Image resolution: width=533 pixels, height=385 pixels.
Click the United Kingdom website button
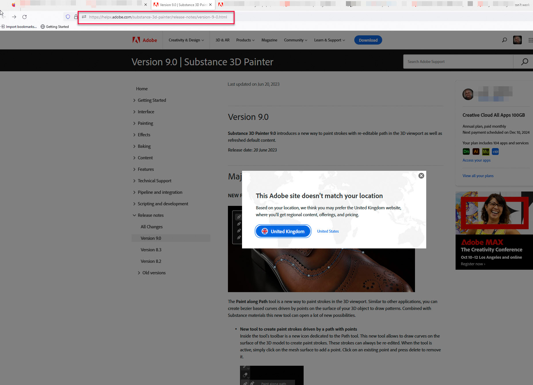point(283,231)
